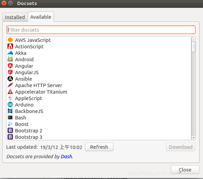Select the "Bootstrap 3" docset name
203x179 pixels.
(x=29, y=137)
